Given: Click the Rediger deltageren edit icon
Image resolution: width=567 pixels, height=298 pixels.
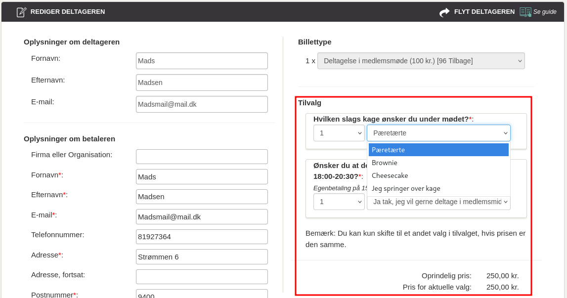Looking at the screenshot, I should [x=21, y=12].
